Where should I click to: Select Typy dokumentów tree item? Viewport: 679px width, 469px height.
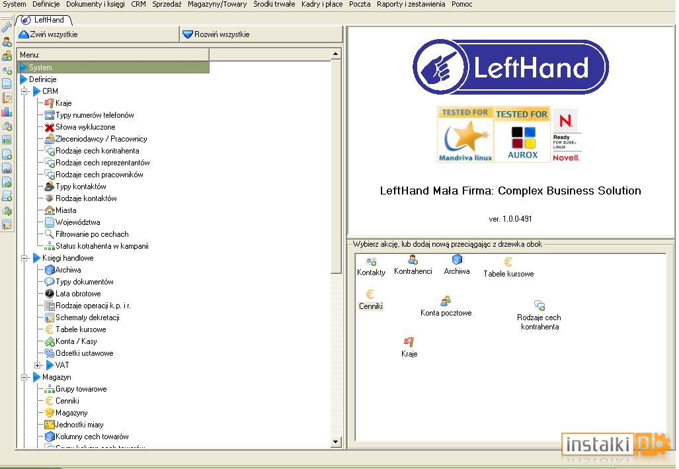85,282
